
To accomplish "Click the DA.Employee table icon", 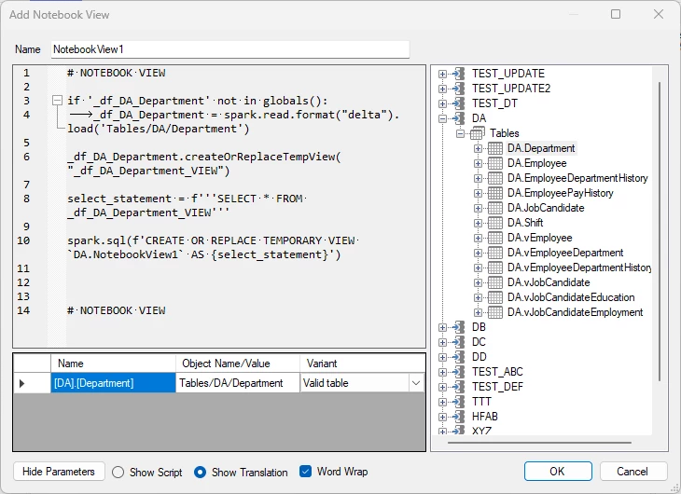I will point(495,163).
